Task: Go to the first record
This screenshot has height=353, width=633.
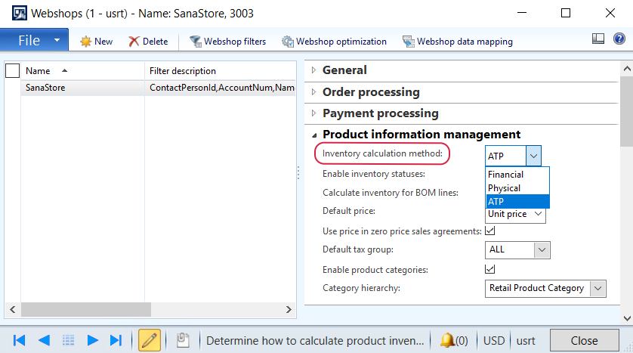Action: (x=20, y=340)
